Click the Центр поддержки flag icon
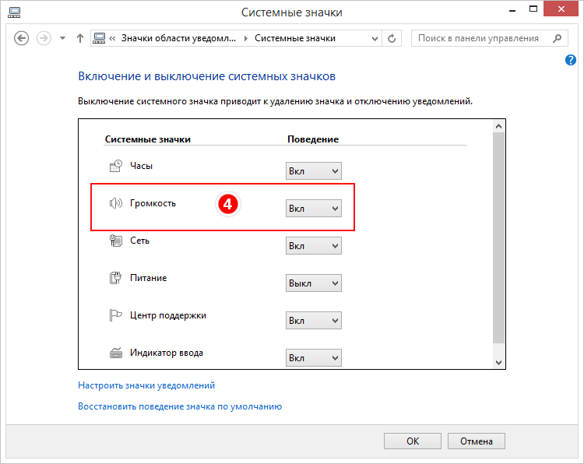The width and height of the screenshot is (584, 464). pos(116,315)
